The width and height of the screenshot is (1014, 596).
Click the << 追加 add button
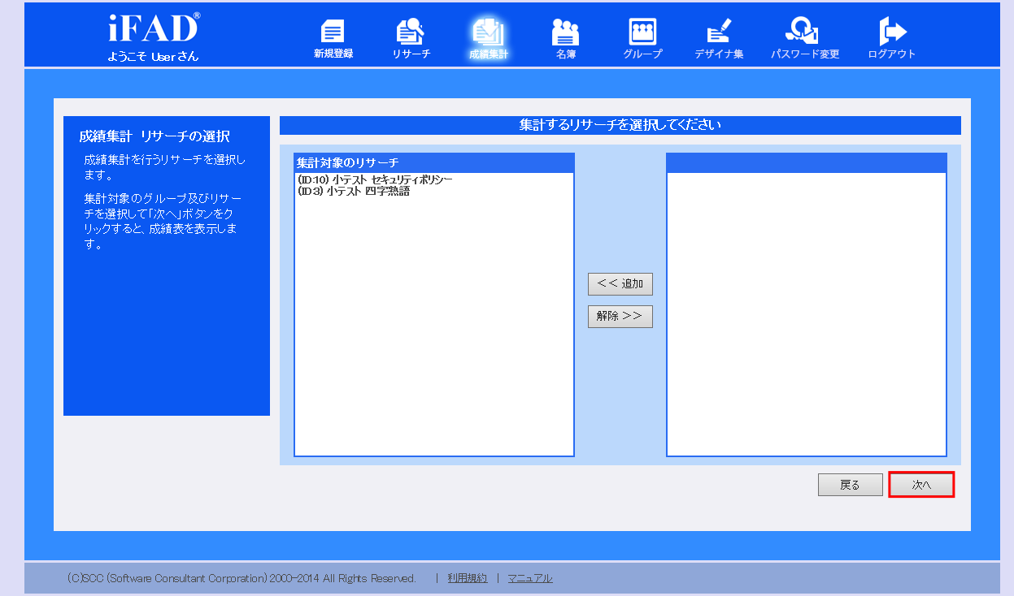click(x=620, y=283)
